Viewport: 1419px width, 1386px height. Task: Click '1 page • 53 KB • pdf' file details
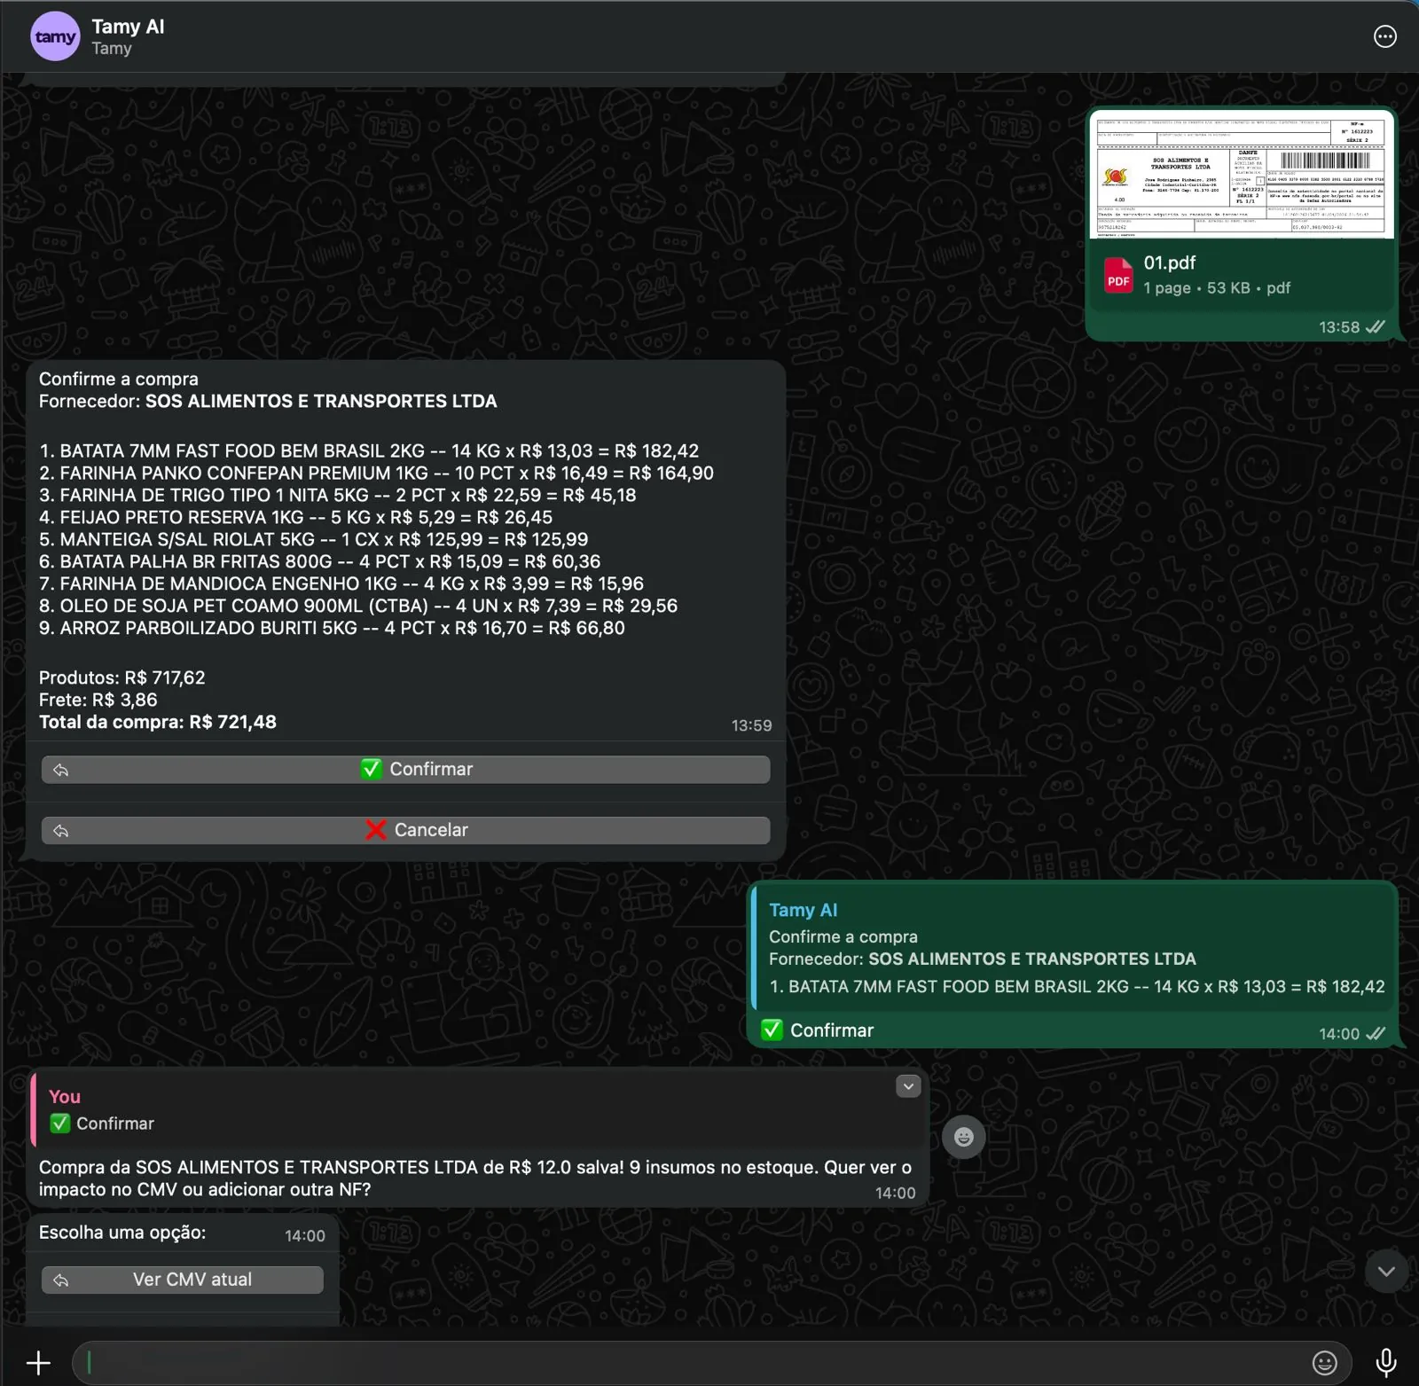(1217, 288)
